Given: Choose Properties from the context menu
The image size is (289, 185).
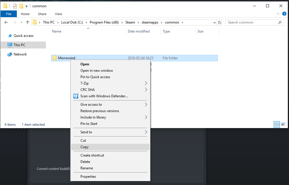Looking at the screenshot, I should pyautogui.click(x=110, y=177).
